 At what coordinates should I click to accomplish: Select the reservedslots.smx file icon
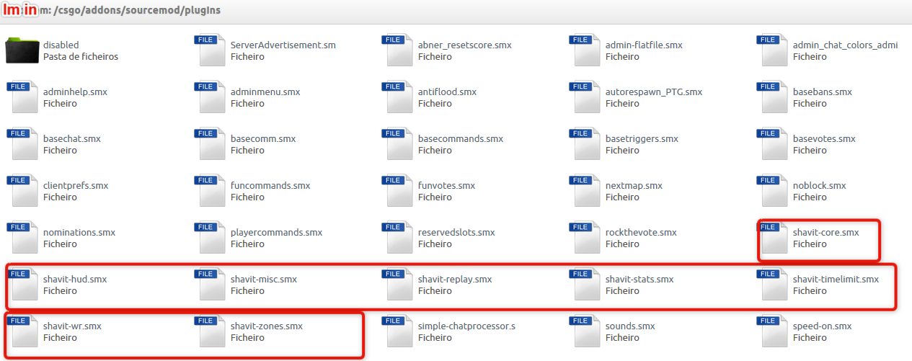397,238
